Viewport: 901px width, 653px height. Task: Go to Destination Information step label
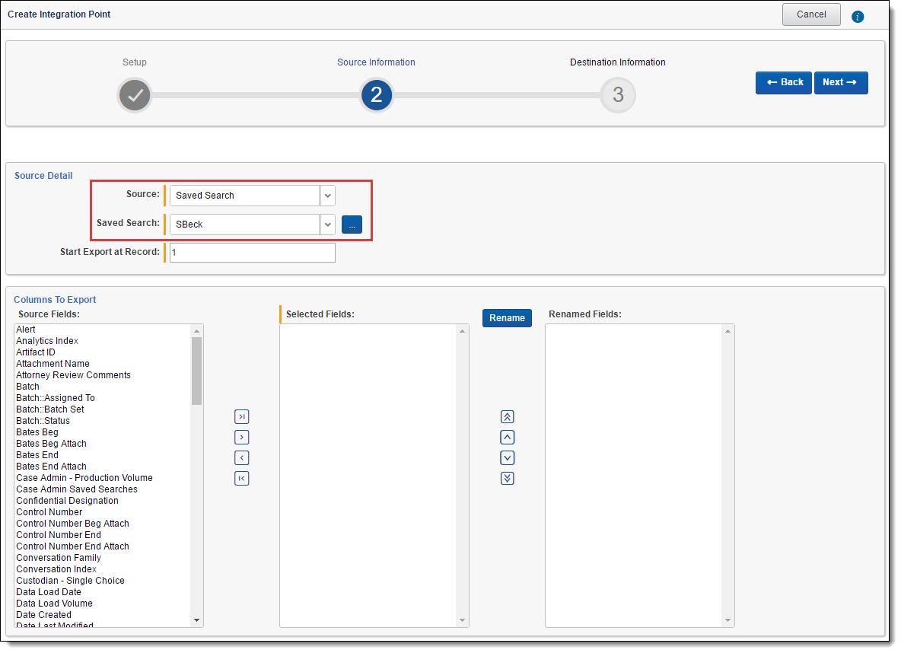618,62
